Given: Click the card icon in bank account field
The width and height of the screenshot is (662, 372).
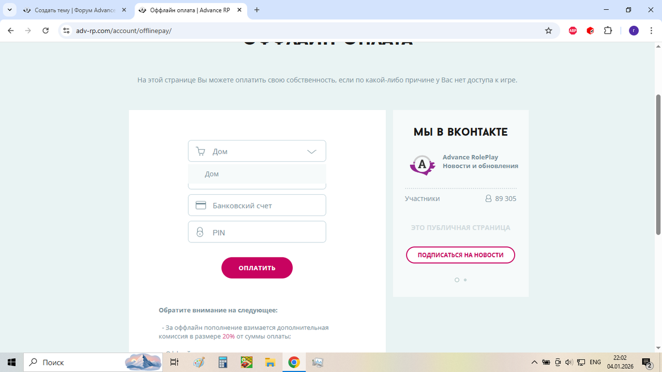Looking at the screenshot, I should (x=201, y=205).
